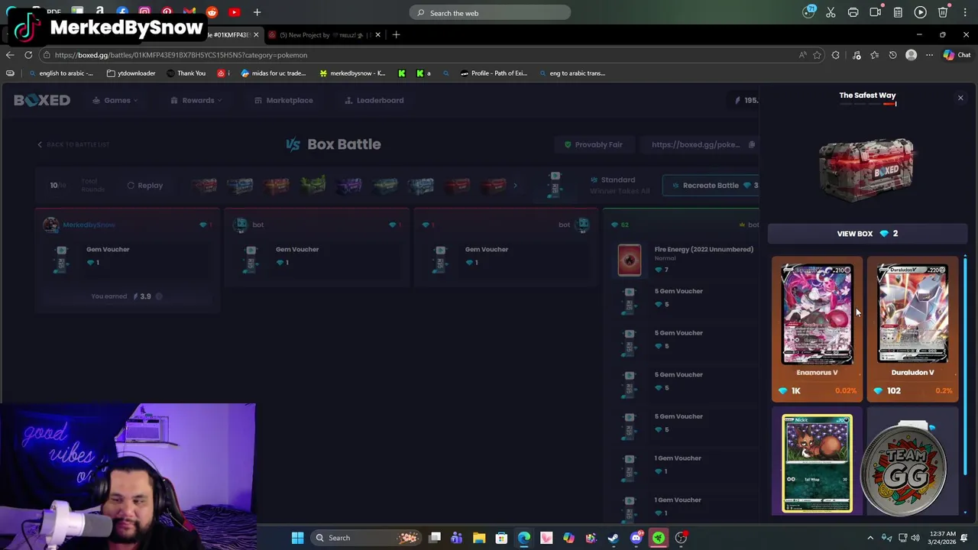Select the Fire Energy (2022 Unnumbered) text

tap(704, 249)
